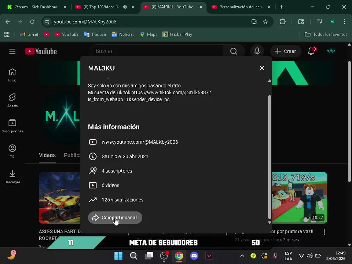Open channel URL www.youtube.com/@MALKby2006

click(x=140, y=142)
